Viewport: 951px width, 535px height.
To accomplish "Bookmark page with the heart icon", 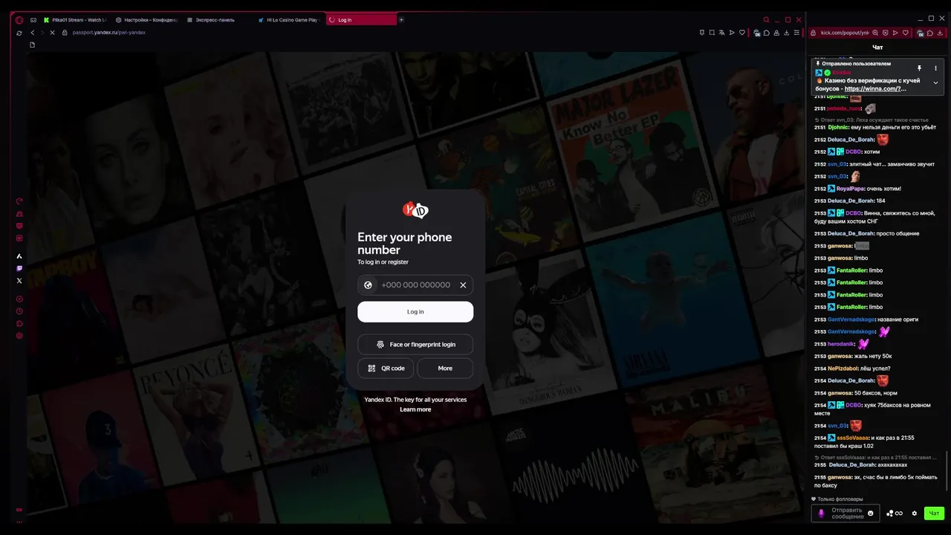I will pyautogui.click(x=741, y=33).
